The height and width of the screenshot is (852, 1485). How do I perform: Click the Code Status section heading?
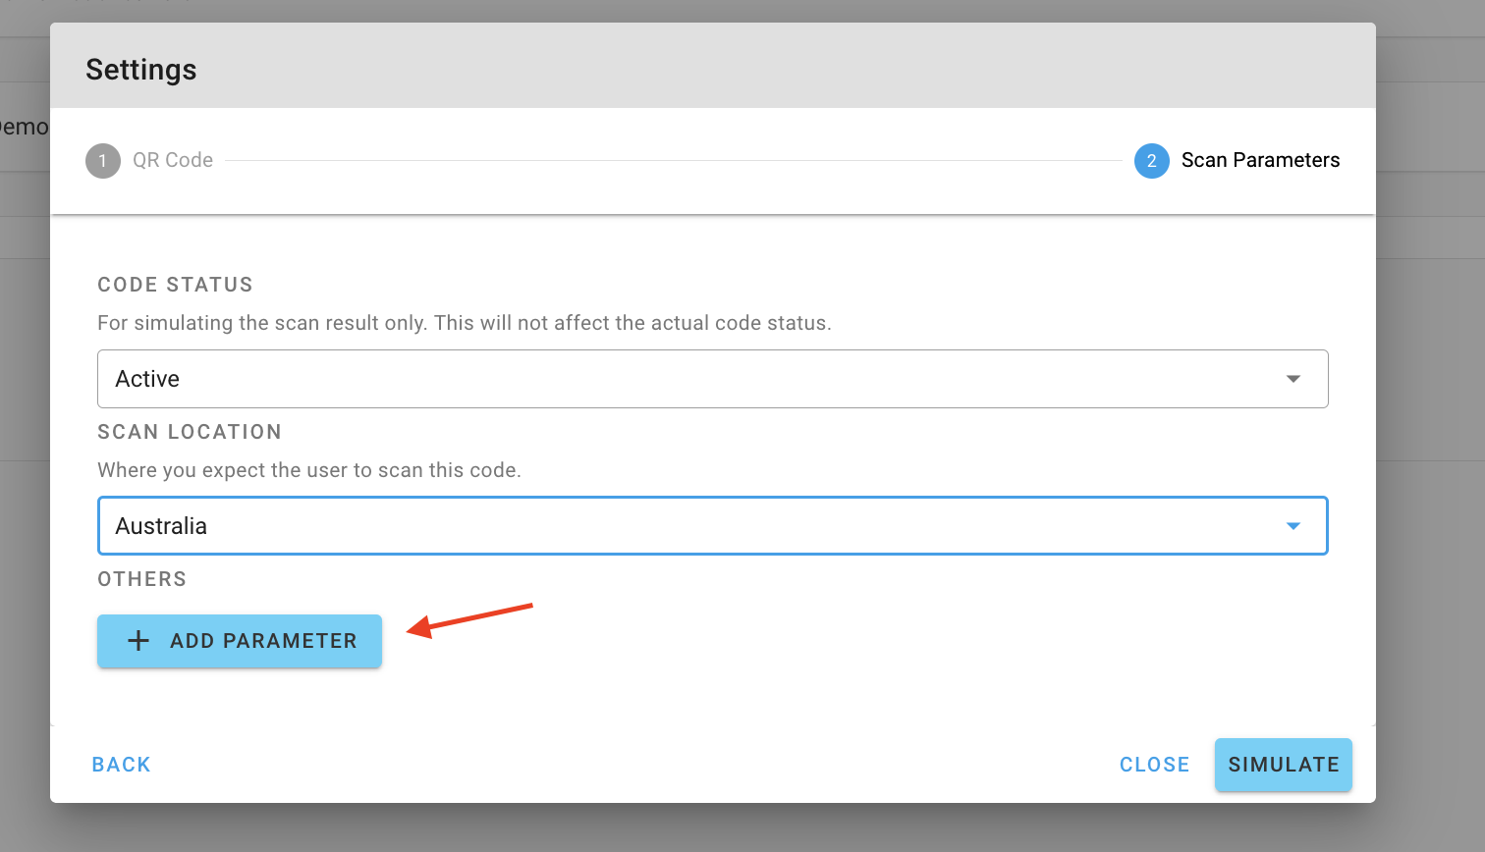175,285
